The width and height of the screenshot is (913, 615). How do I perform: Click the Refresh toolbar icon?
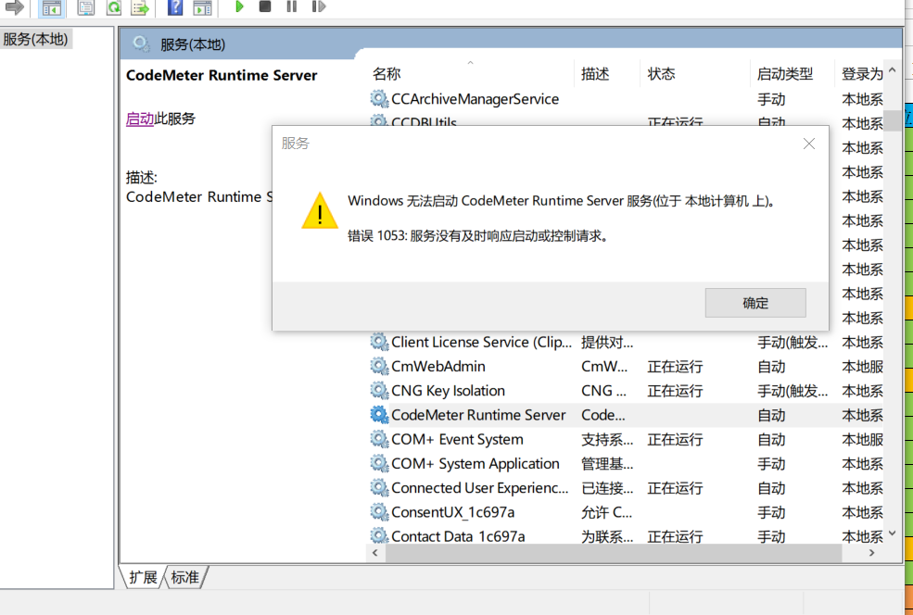pos(114,7)
